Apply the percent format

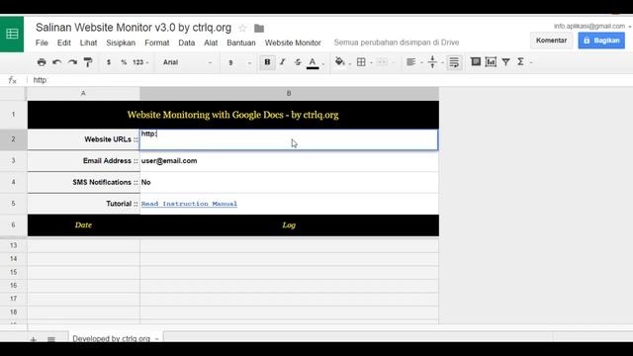(x=124, y=62)
